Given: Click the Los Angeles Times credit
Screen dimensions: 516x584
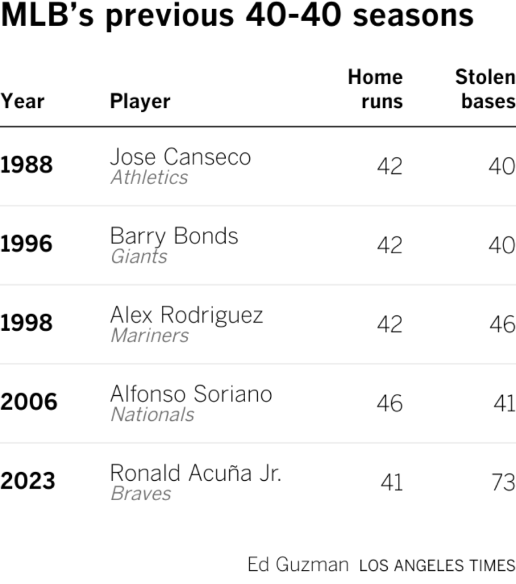Looking at the screenshot, I should (x=437, y=566).
